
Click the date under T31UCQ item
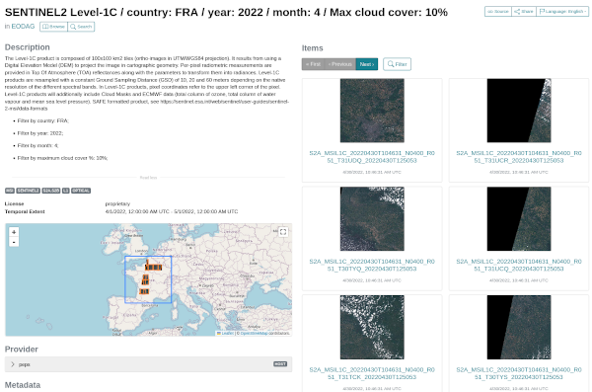click(519, 280)
